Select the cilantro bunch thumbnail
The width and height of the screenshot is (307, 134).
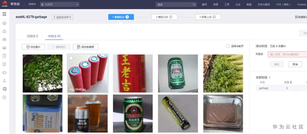tap(223, 73)
